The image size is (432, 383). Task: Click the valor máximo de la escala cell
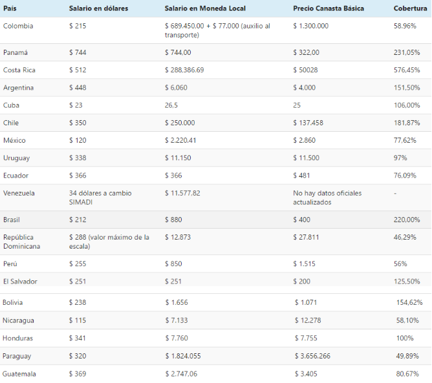click(109, 242)
